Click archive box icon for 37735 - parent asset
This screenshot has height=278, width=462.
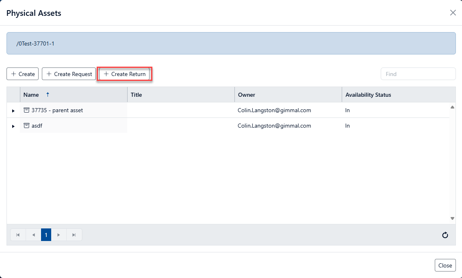click(26, 110)
